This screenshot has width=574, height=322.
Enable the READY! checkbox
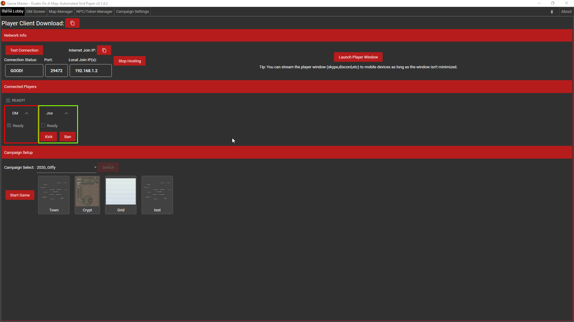point(8,100)
